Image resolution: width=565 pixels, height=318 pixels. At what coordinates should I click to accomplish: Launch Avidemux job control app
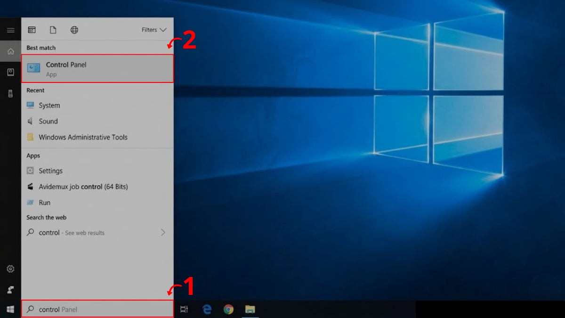pyautogui.click(x=83, y=187)
